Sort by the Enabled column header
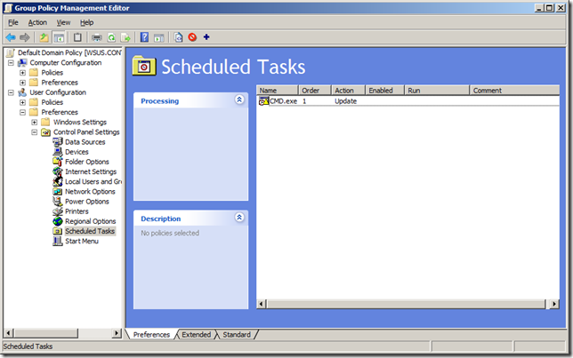 click(x=385, y=90)
